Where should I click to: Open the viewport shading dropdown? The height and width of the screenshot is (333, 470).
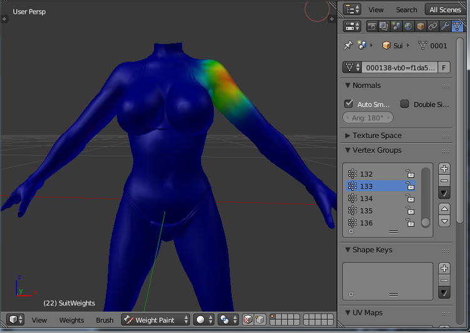204,320
